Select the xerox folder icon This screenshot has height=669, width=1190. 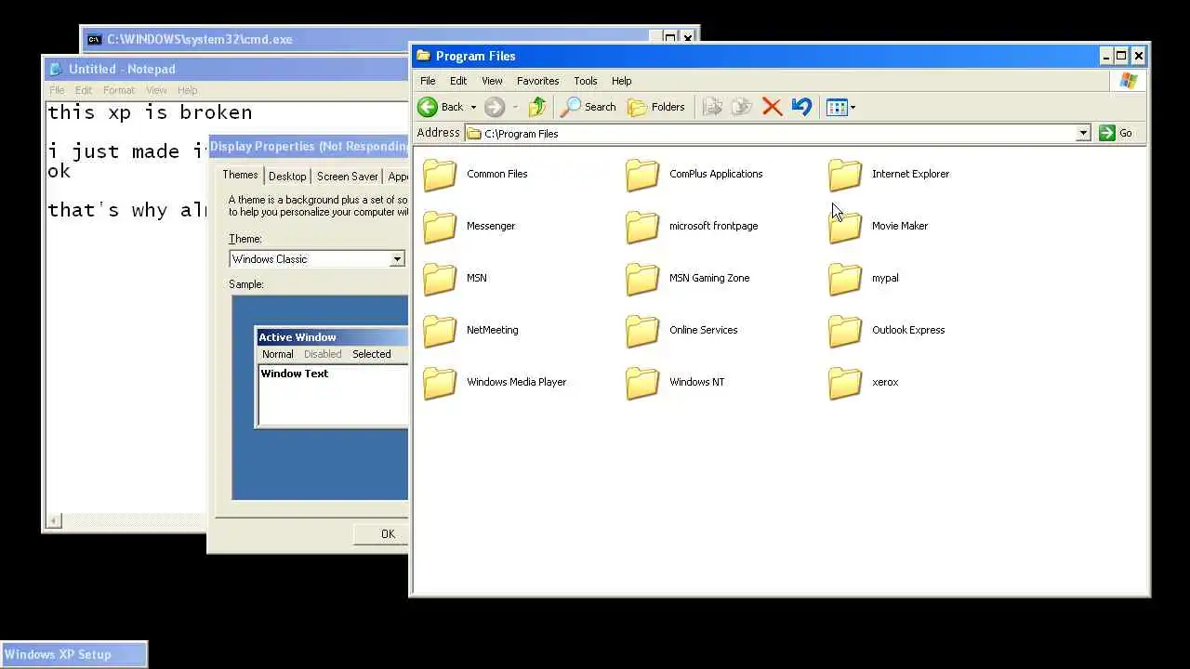click(845, 382)
